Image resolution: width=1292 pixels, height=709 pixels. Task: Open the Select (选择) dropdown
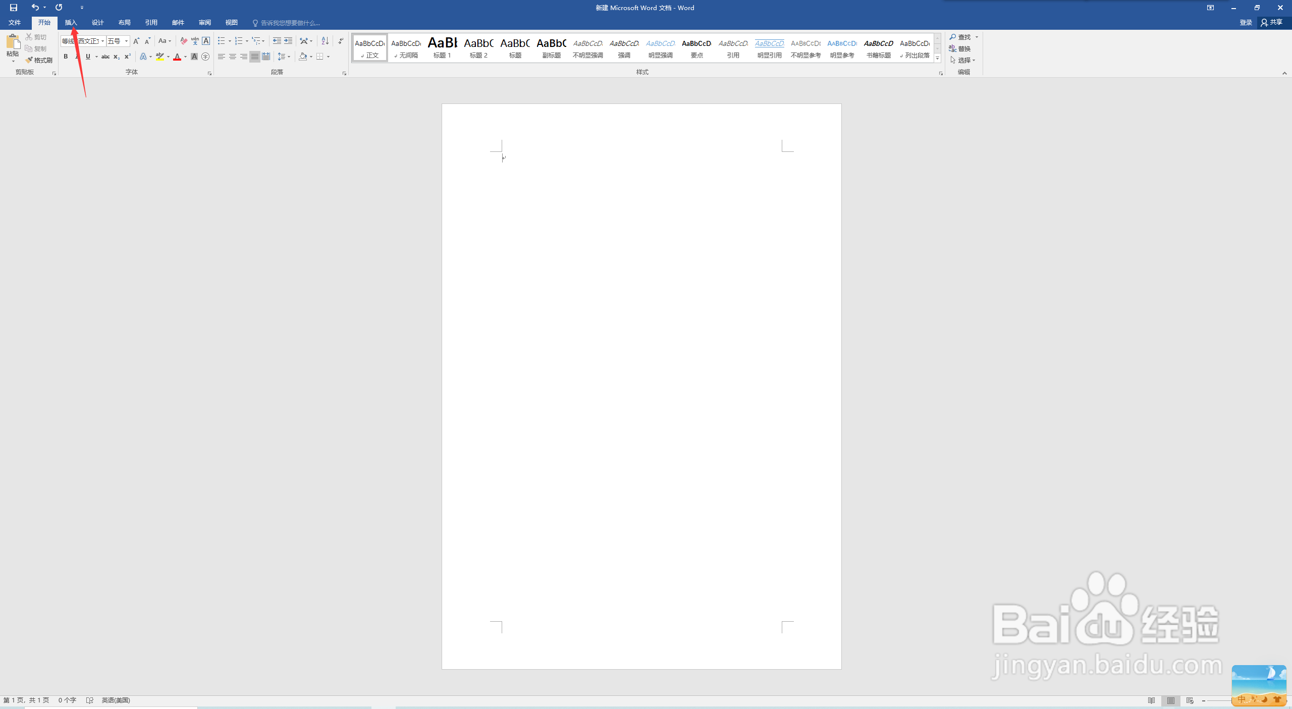pyautogui.click(x=963, y=60)
